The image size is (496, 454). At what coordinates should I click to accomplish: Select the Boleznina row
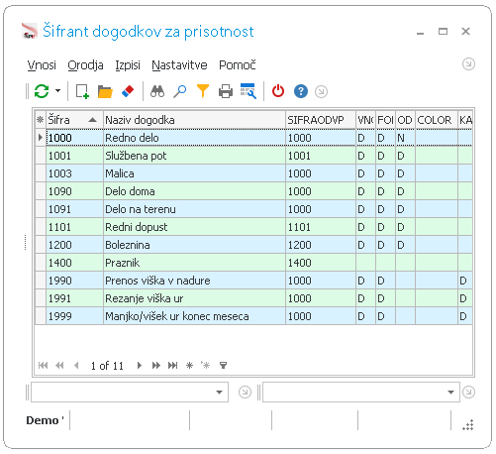(x=253, y=245)
